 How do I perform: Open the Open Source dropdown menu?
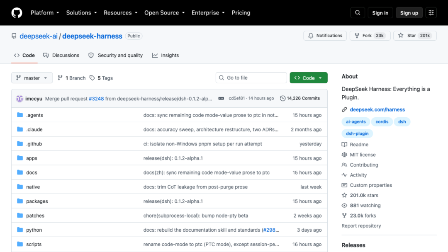point(165,13)
